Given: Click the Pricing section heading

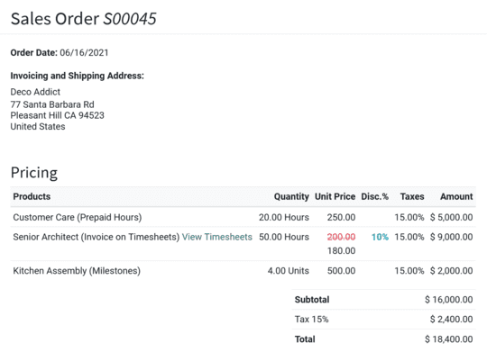Looking at the screenshot, I should pos(34,173).
